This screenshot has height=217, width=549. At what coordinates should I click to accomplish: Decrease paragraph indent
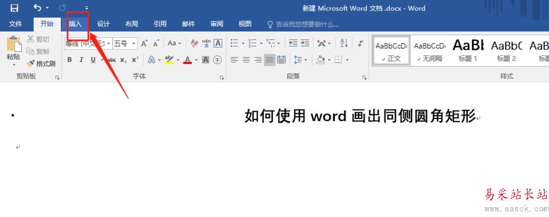(293, 43)
